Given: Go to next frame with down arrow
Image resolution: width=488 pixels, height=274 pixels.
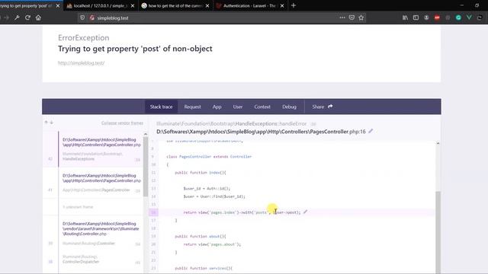Looking at the screenshot, I should pos(52,123).
